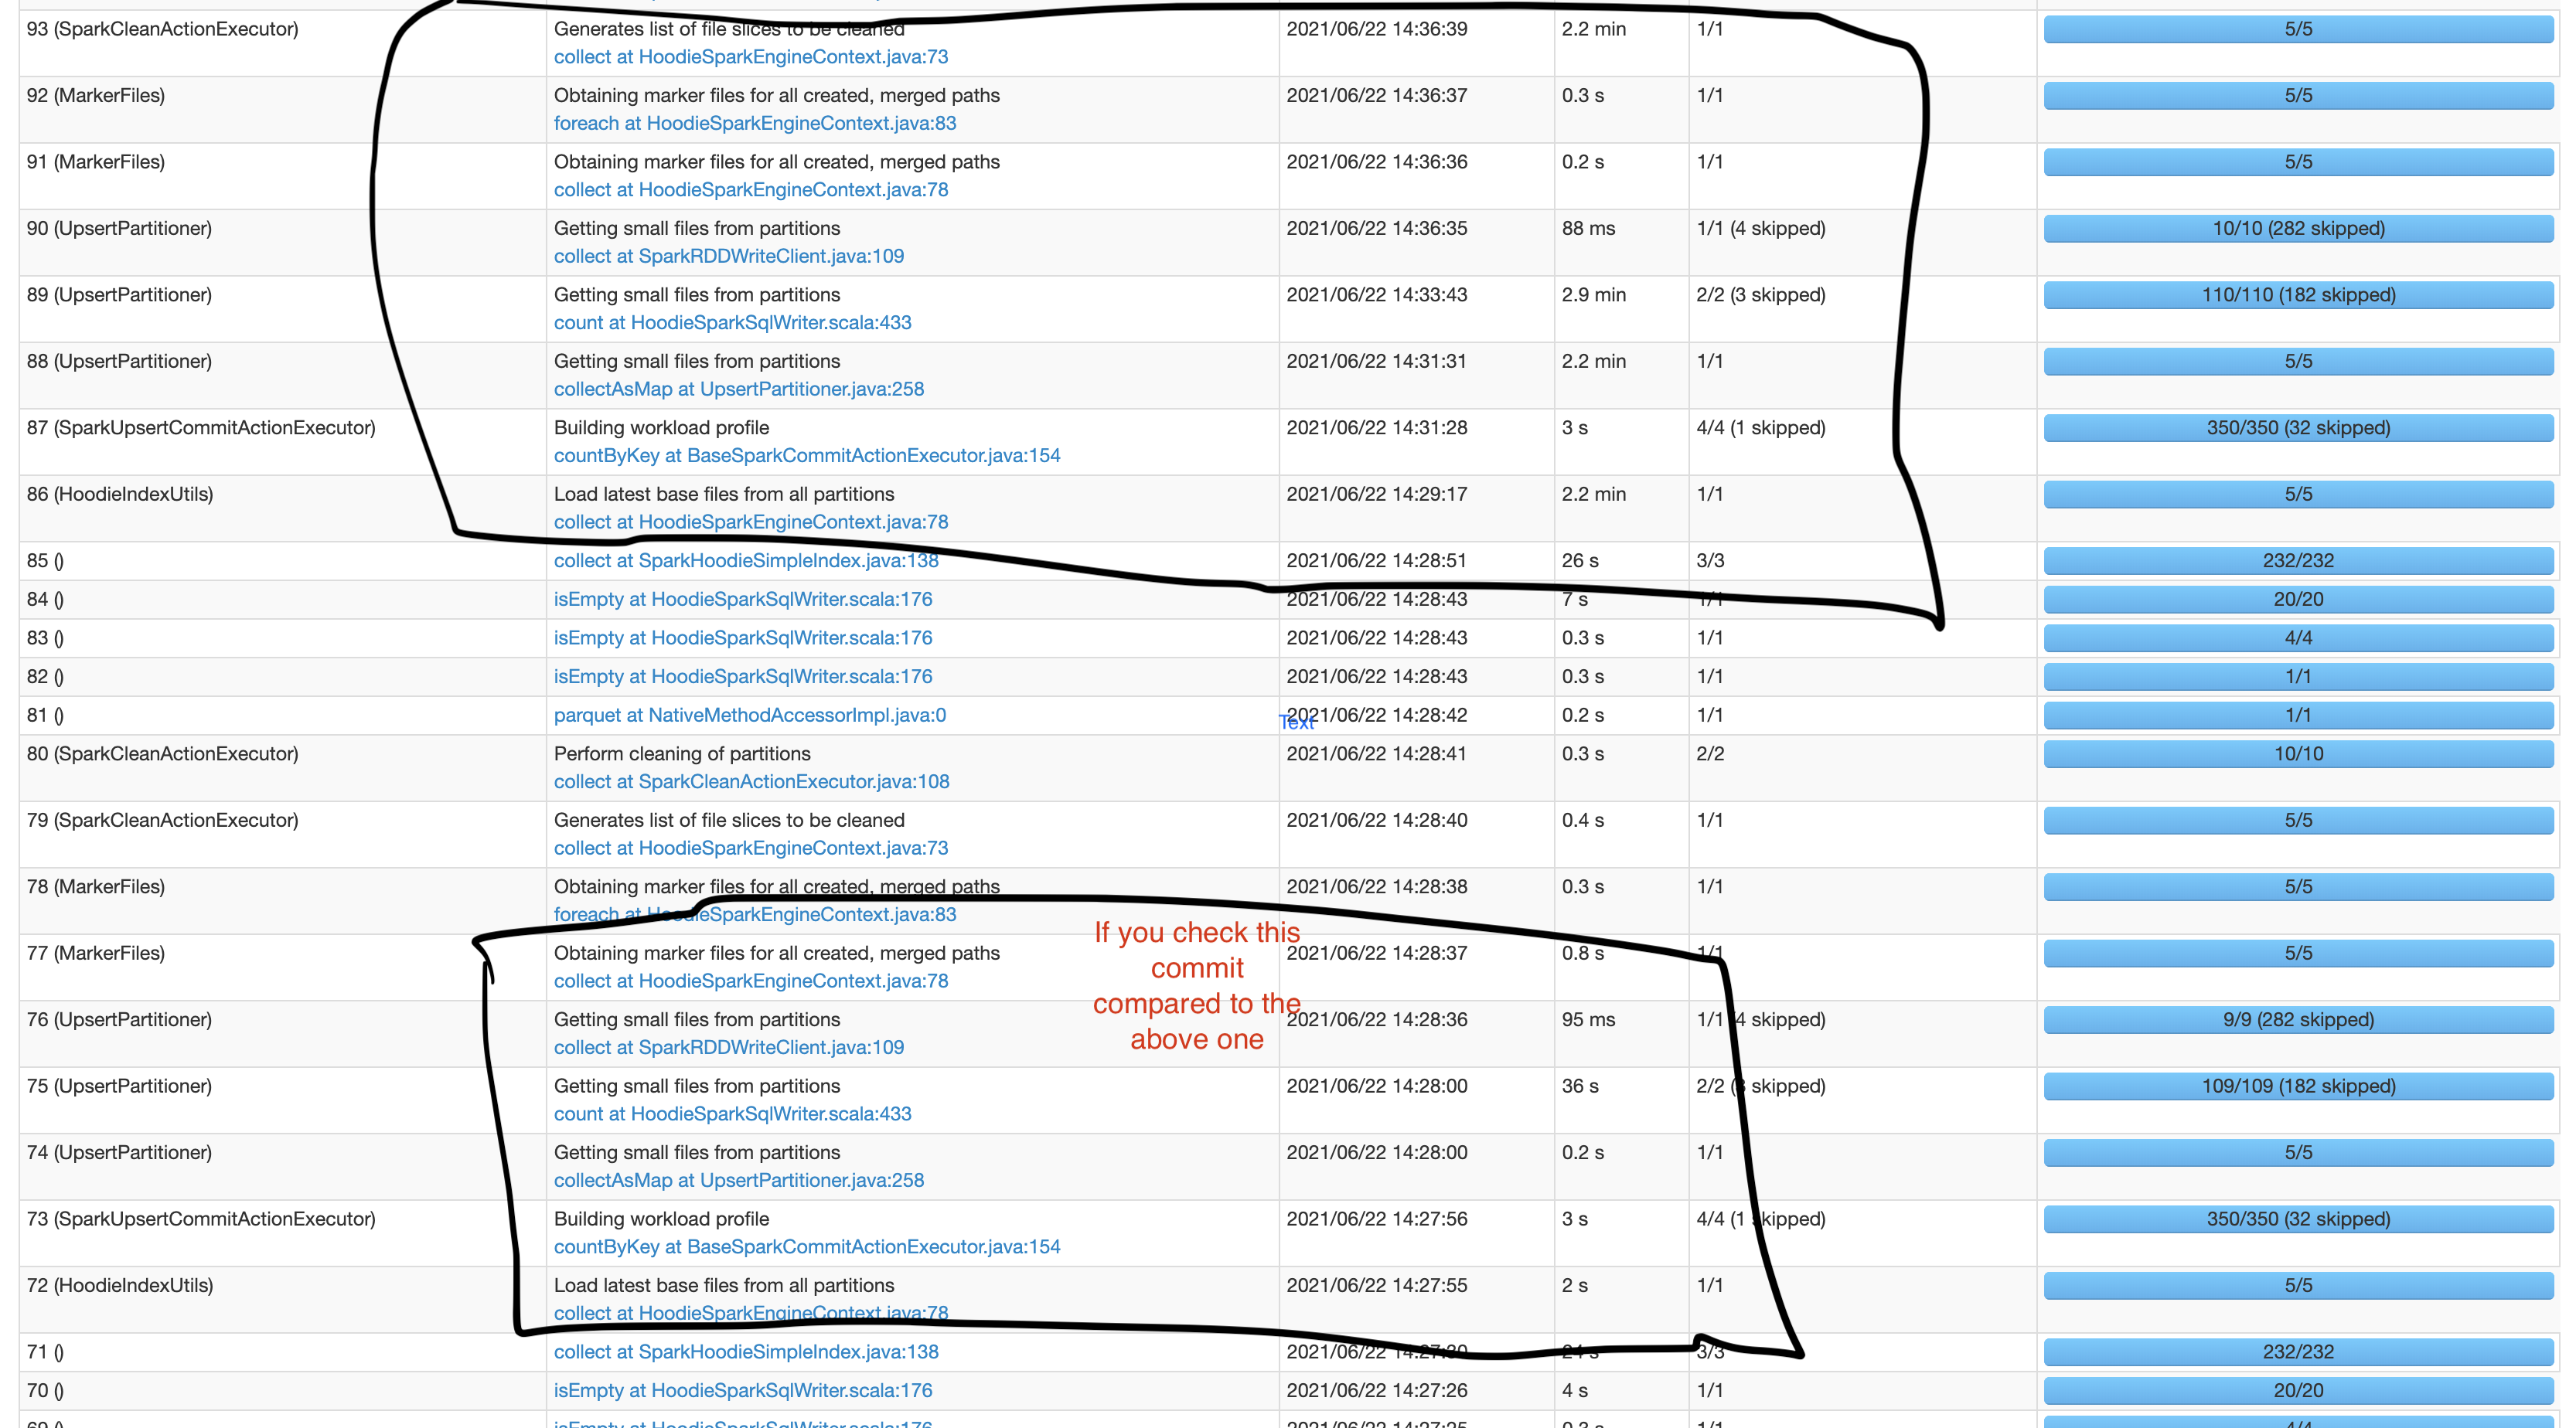
Task: Open job 79 collect at HoodieSparkEngineContext.java:73
Action: 750,848
